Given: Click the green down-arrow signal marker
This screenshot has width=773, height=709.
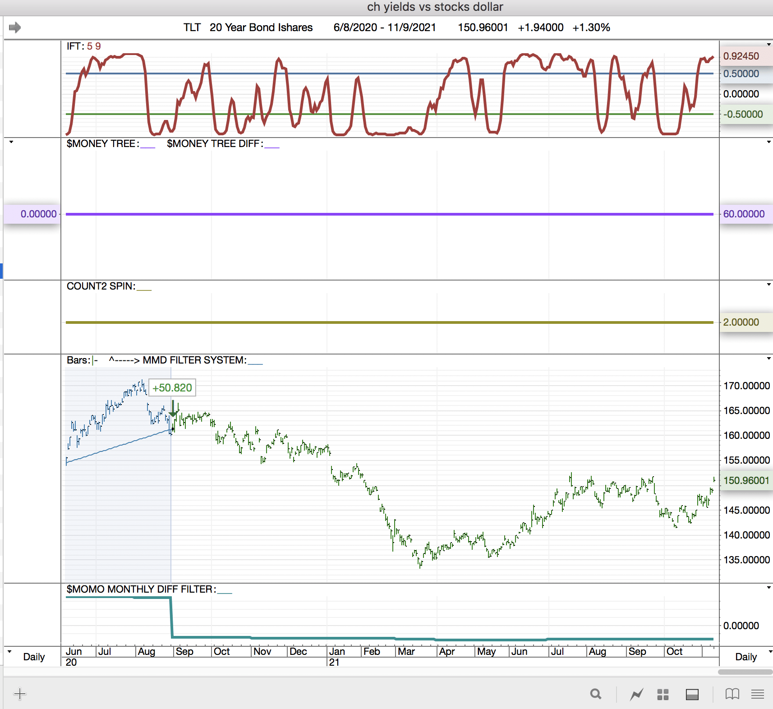Looking at the screenshot, I should pyautogui.click(x=173, y=409).
